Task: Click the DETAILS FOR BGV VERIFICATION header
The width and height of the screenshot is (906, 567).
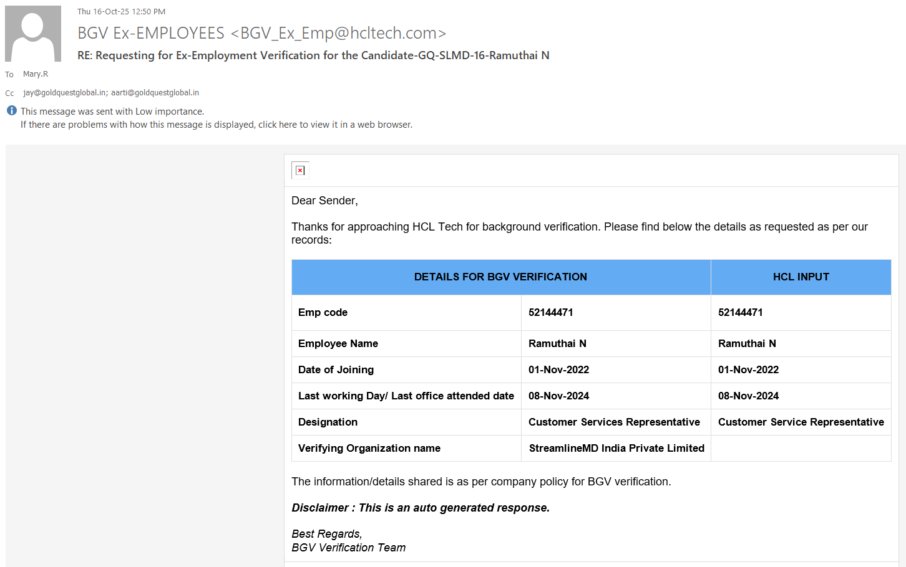Action: pyautogui.click(x=501, y=277)
